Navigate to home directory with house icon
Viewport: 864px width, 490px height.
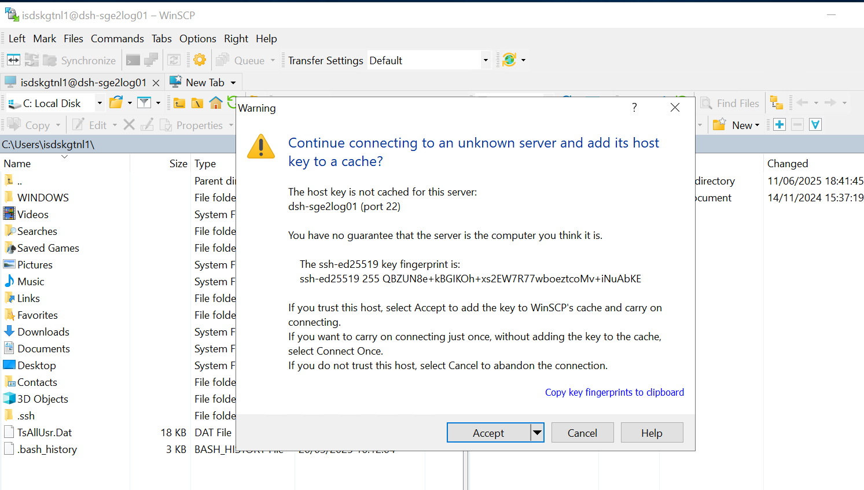click(216, 102)
